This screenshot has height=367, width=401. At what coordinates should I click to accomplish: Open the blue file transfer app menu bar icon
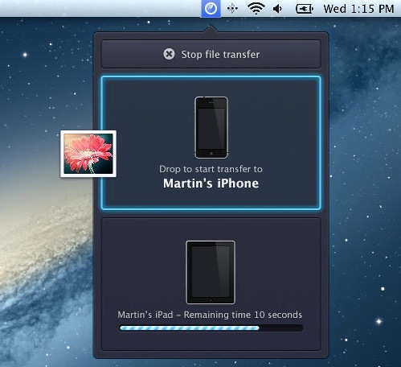[x=211, y=9]
